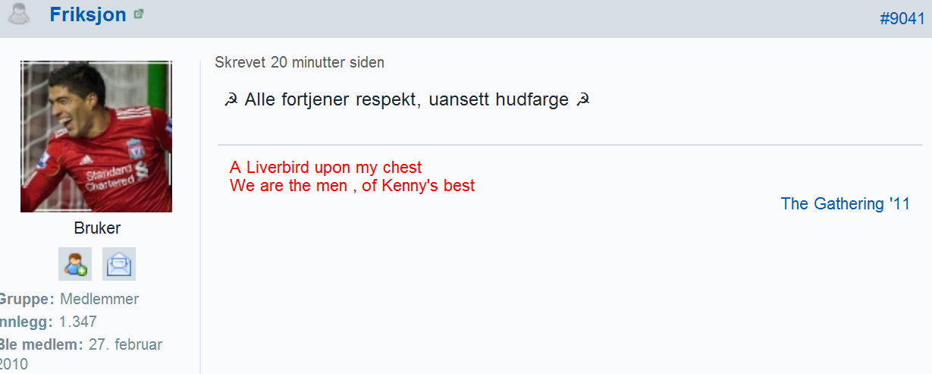This screenshot has width=932, height=374.
Task: Click the grey user silhouette icon
Action: (x=17, y=14)
